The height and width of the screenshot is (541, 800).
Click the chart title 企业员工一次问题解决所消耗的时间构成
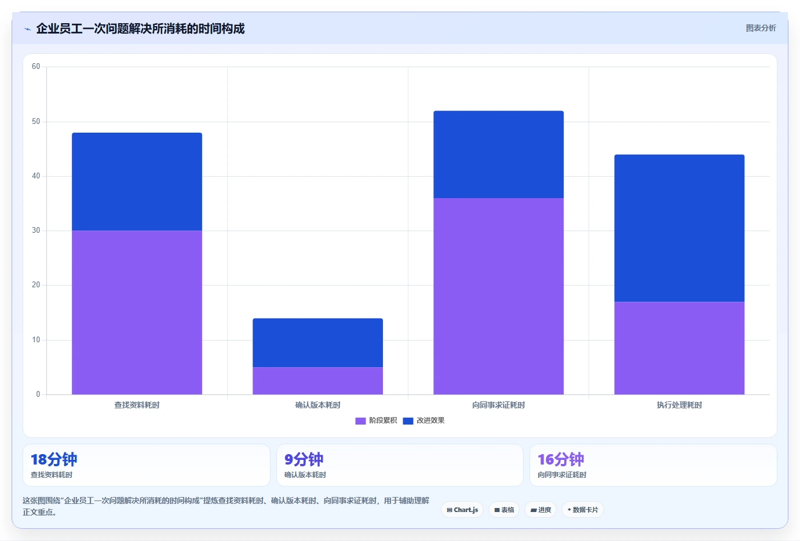tap(140, 28)
